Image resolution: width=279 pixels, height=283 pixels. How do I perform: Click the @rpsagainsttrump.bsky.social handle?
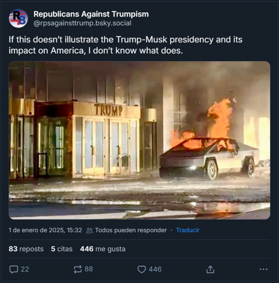coord(82,23)
